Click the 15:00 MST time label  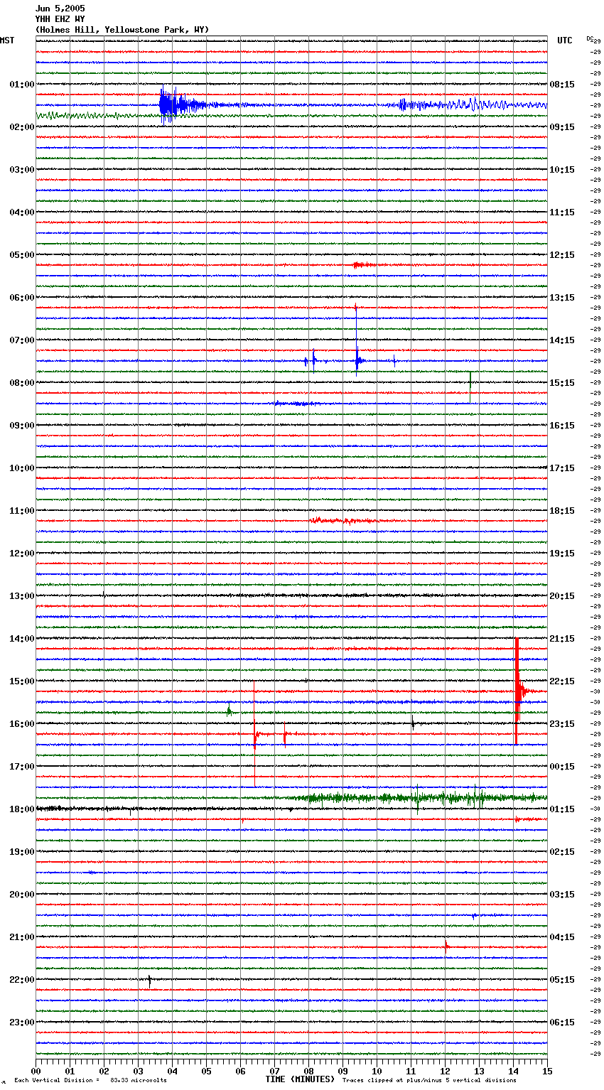click(22, 681)
